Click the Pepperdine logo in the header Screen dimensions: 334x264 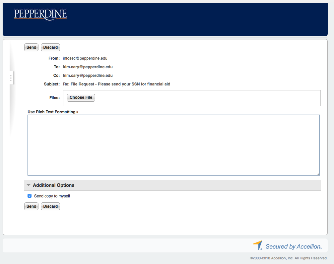40,14
